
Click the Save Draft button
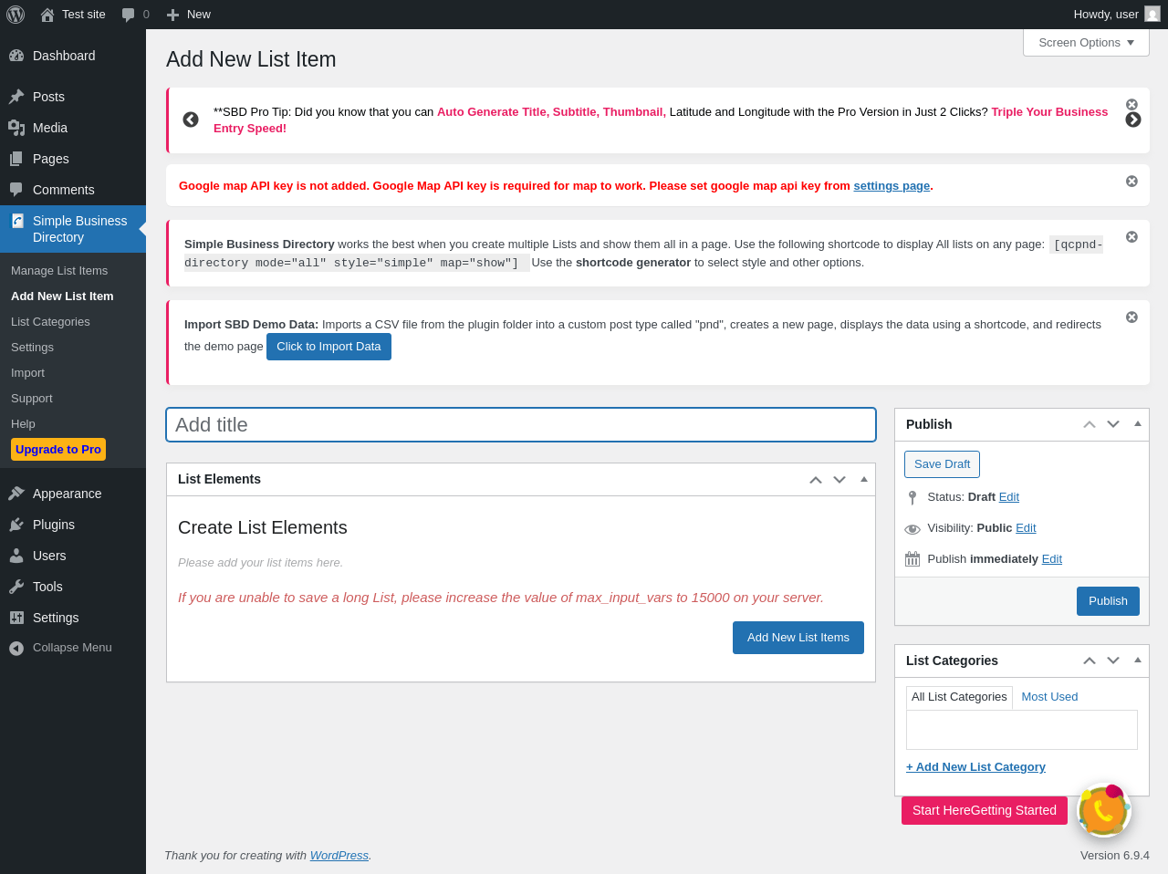coord(942,464)
